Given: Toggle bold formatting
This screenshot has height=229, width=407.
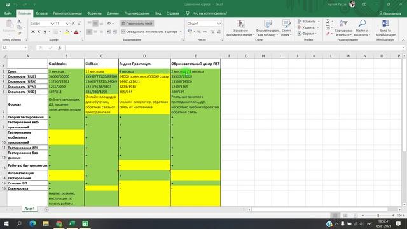Looking at the screenshot, I should pos(33,32).
